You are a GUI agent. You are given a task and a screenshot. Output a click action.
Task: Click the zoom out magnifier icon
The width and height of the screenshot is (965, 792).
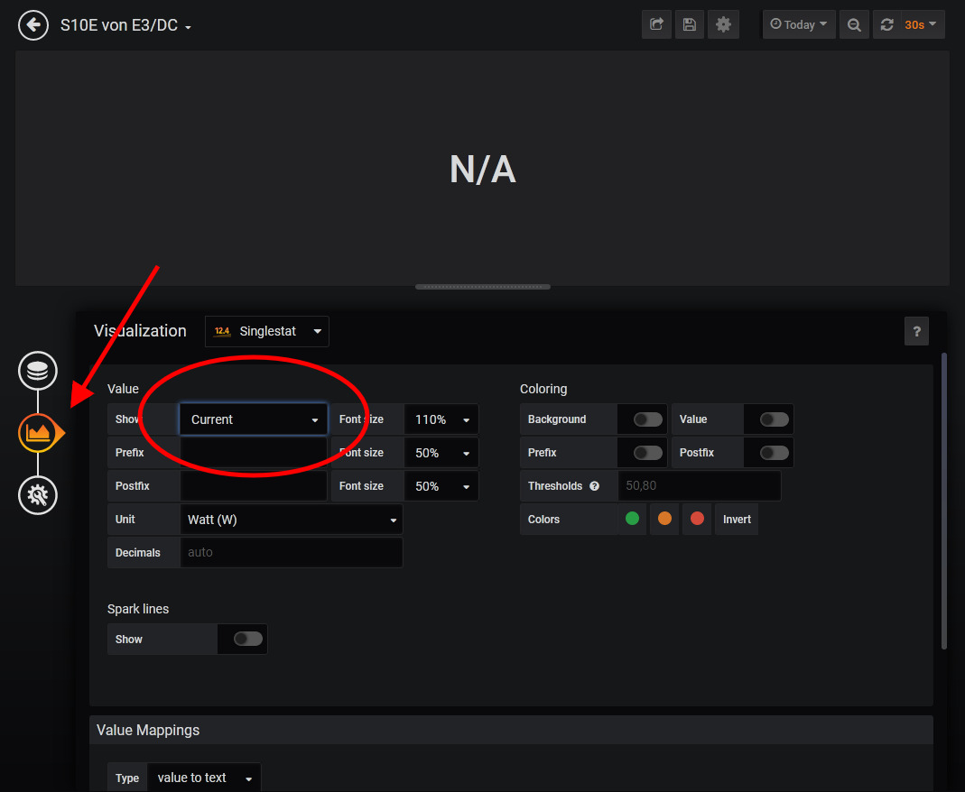(x=853, y=25)
